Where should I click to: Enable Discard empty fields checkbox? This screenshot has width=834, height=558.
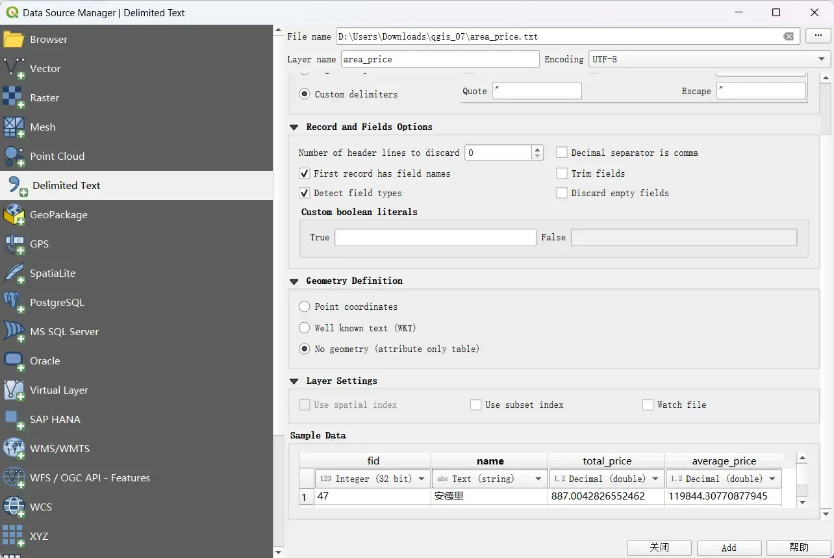[x=562, y=193]
